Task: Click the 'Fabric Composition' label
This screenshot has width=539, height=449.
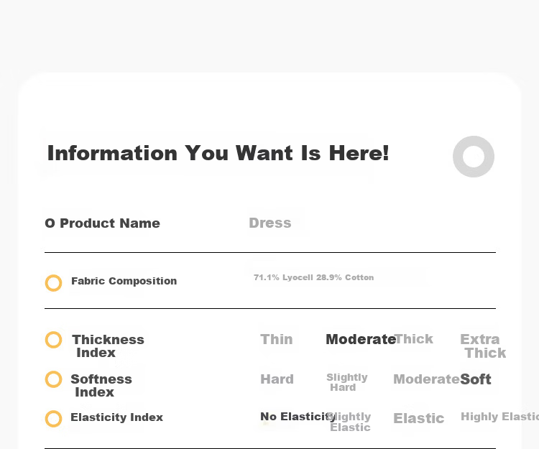Action: point(124,281)
